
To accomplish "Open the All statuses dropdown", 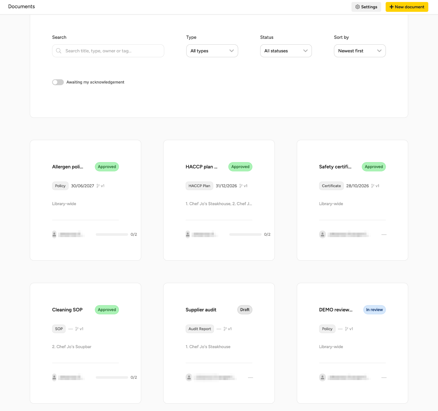I will click(286, 51).
